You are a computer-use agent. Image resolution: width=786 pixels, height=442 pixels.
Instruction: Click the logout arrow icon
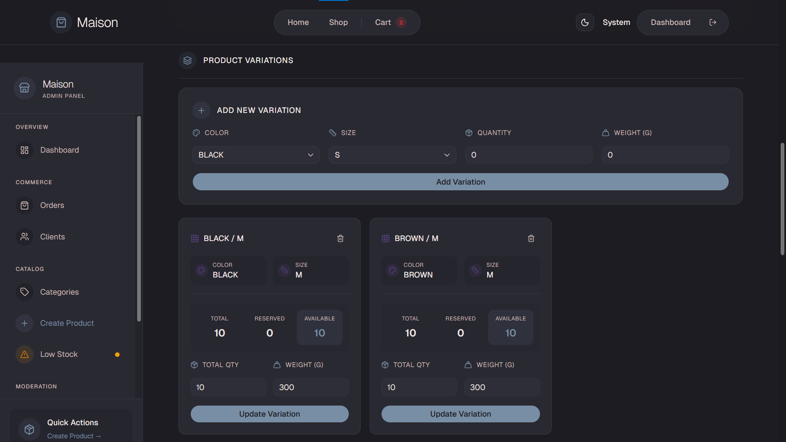(713, 23)
